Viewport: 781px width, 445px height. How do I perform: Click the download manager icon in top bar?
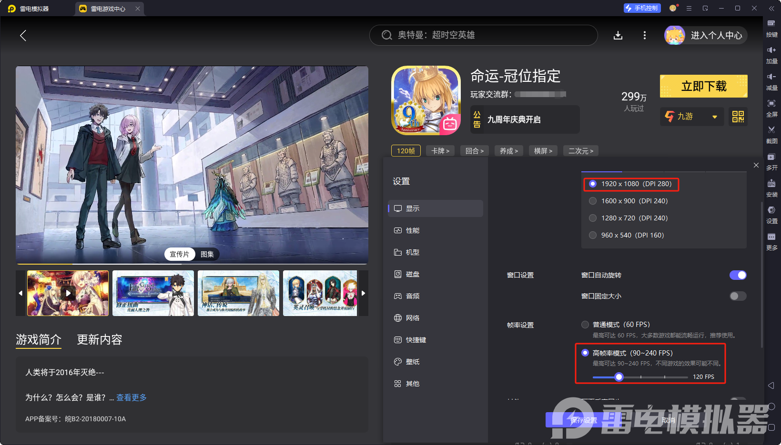pyautogui.click(x=618, y=35)
